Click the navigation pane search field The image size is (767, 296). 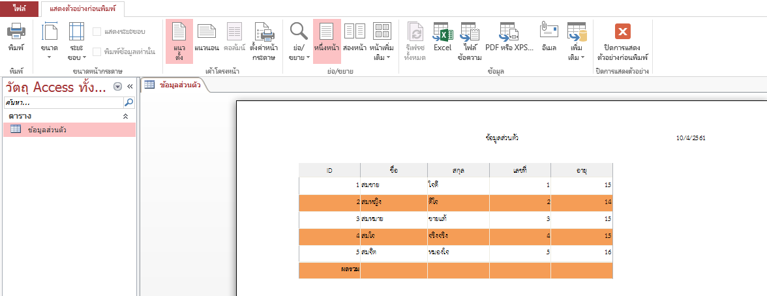[x=63, y=102]
